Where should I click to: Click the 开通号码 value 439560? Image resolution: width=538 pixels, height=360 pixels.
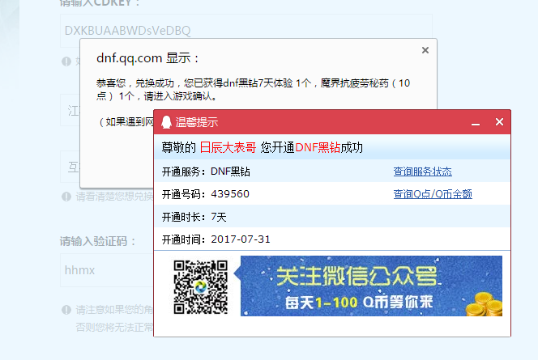pyautogui.click(x=230, y=194)
